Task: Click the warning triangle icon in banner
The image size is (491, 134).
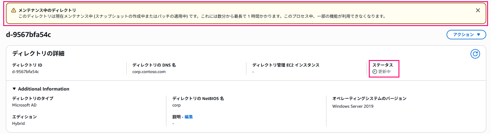Action: (14, 10)
